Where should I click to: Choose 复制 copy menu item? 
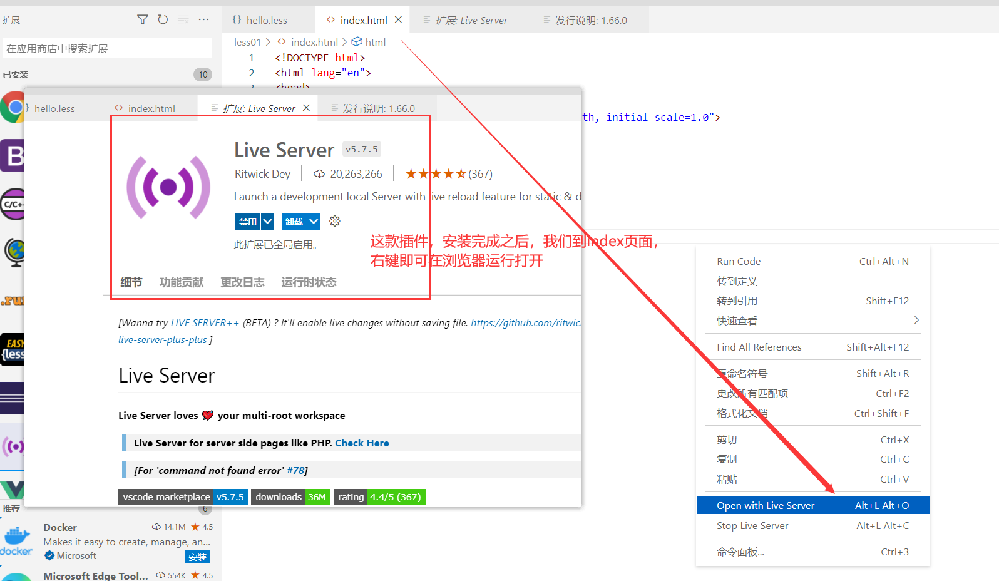point(812,459)
